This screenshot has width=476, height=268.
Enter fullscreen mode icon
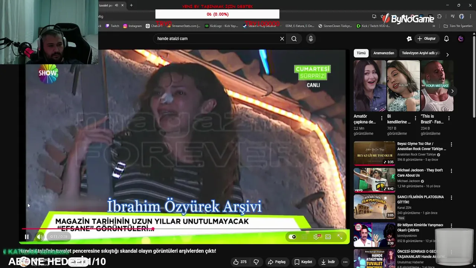(340, 237)
